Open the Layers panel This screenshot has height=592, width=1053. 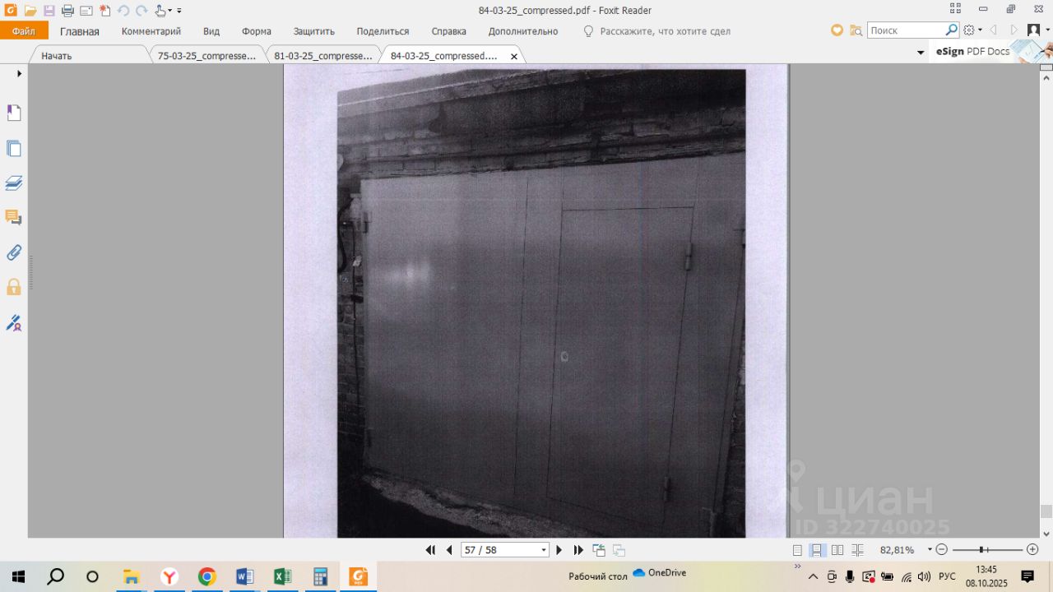pos(14,183)
